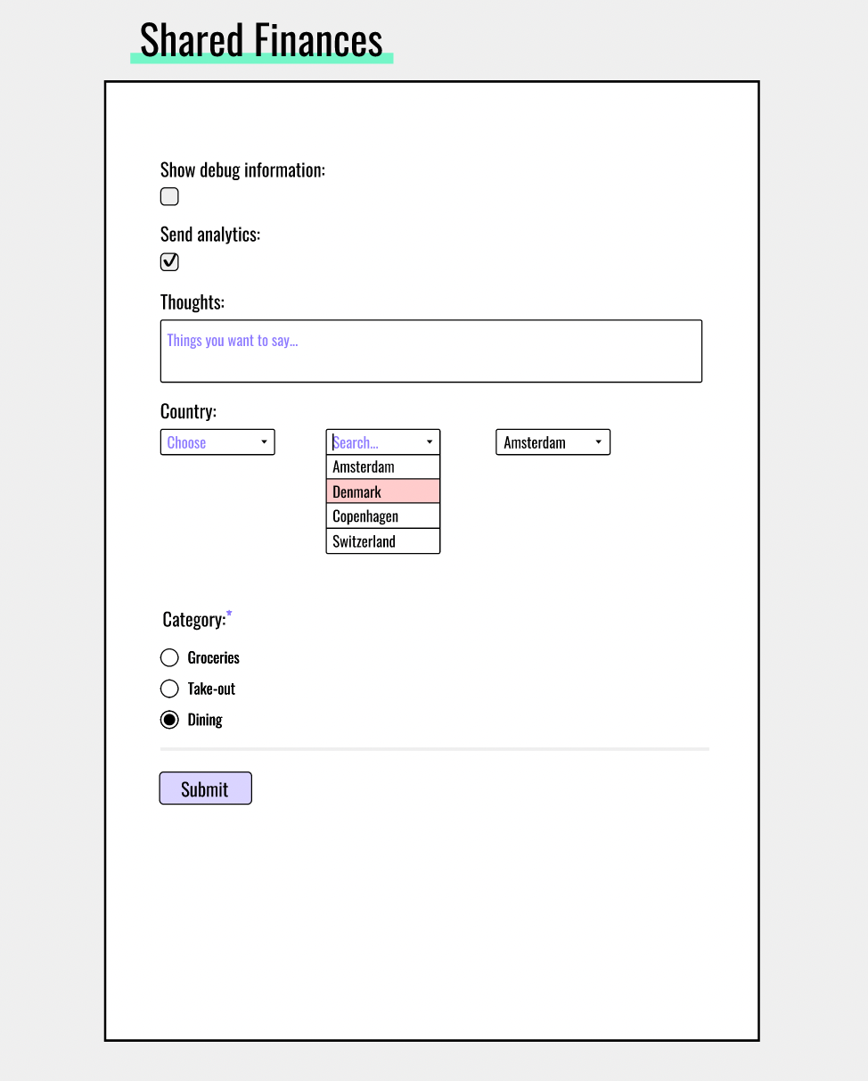Uncheck the Send analytics checkbox
This screenshot has height=1081, width=868.
click(168, 261)
